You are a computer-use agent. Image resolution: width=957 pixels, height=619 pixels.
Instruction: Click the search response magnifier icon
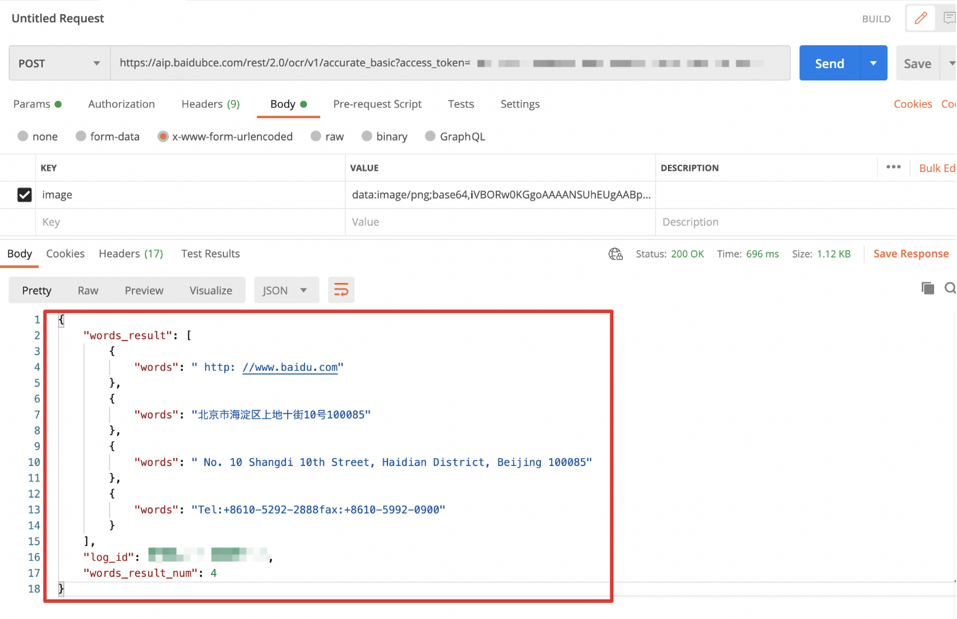(x=950, y=288)
